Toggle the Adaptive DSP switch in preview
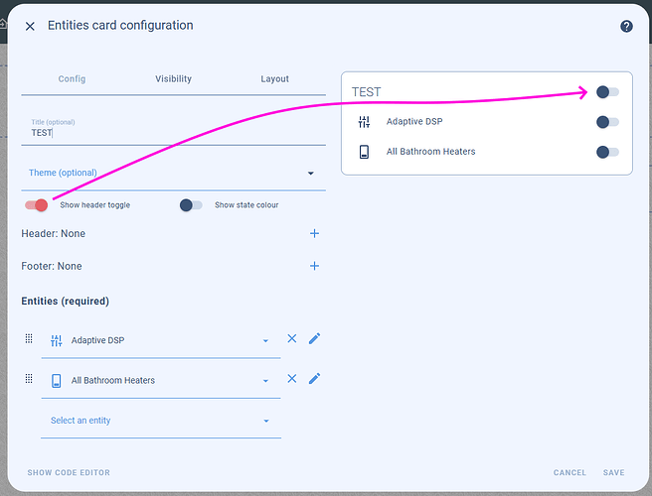652x496 pixels. pos(607,122)
